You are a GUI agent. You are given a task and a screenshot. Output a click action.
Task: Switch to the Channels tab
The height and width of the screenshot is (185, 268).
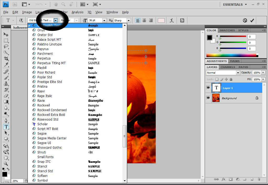(228, 67)
